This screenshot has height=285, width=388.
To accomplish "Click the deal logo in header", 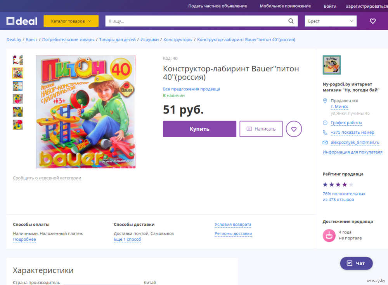I will [x=22, y=21].
